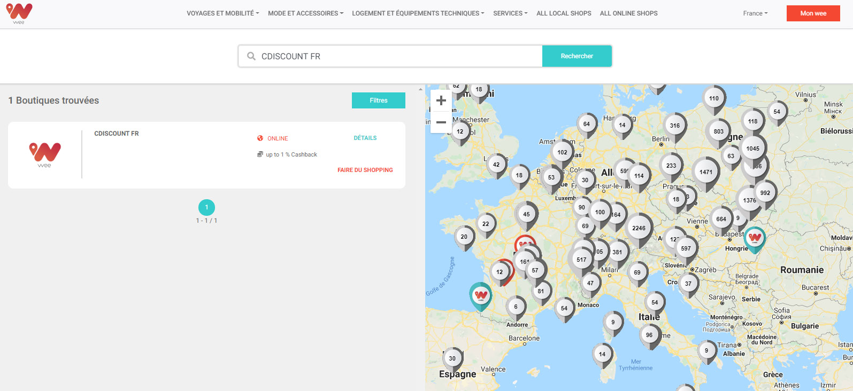The image size is (853, 391).
Task: Expand the Services dropdown
Action: pos(510,13)
